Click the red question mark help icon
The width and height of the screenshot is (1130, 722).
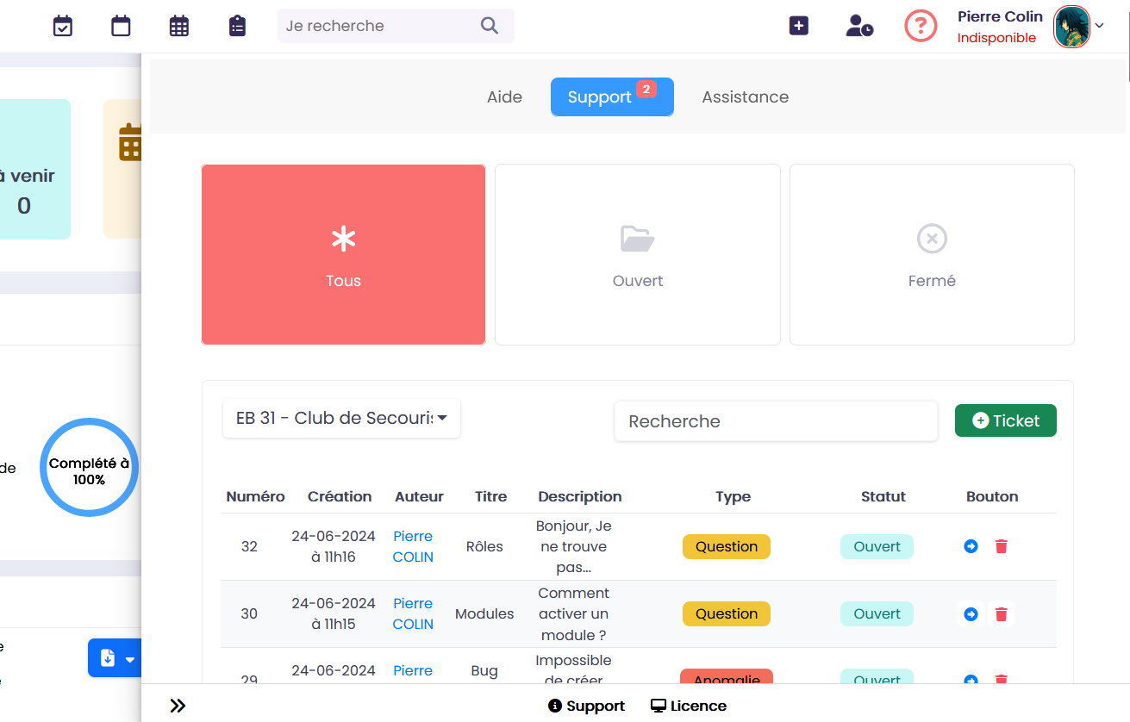[921, 26]
